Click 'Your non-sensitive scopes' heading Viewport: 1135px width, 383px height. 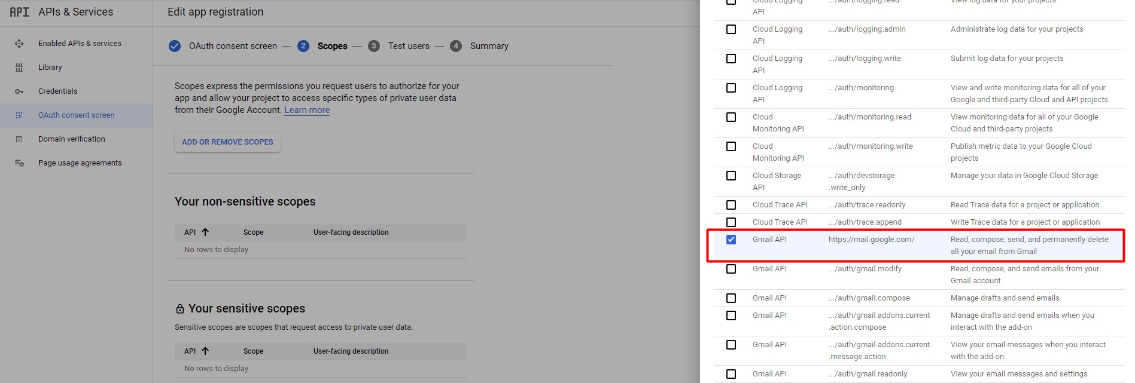[245, 202]
